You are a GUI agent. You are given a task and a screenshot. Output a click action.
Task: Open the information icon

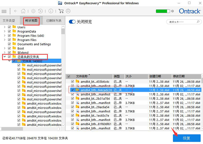51,11
